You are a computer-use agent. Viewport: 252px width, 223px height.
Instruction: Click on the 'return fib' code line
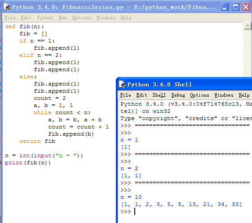pyautogui.click(x=37, y=141)
